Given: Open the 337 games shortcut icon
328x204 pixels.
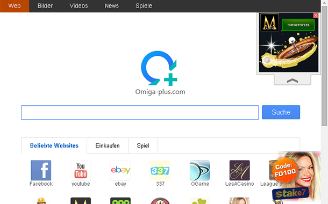Looking at the screenshot, I should pos(160,170).
